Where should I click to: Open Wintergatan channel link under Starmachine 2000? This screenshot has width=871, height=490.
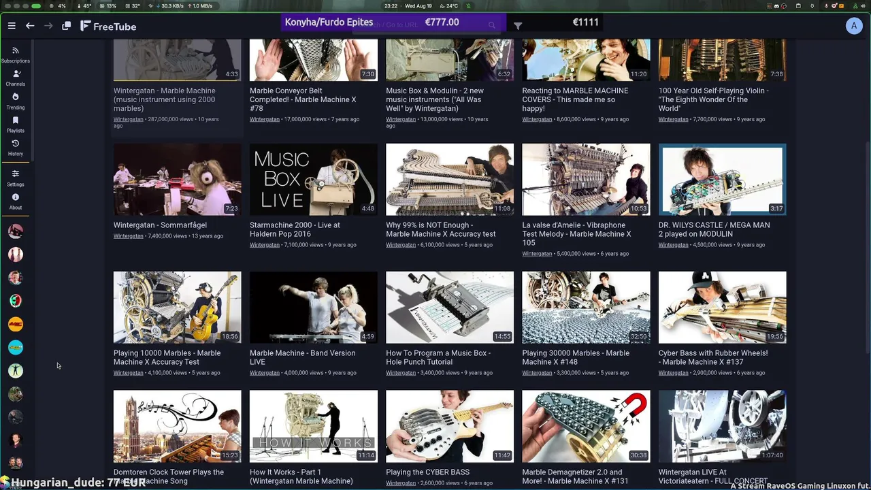pos(264,245)
